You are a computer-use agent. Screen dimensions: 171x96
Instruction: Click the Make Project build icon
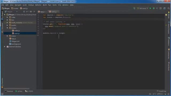134,8
